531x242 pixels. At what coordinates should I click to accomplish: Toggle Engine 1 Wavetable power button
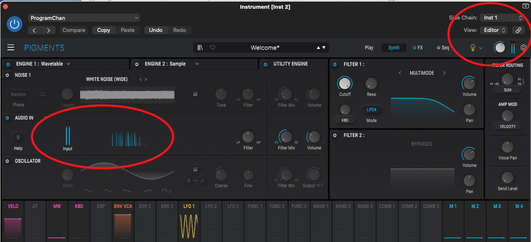(x=8, y=64)
